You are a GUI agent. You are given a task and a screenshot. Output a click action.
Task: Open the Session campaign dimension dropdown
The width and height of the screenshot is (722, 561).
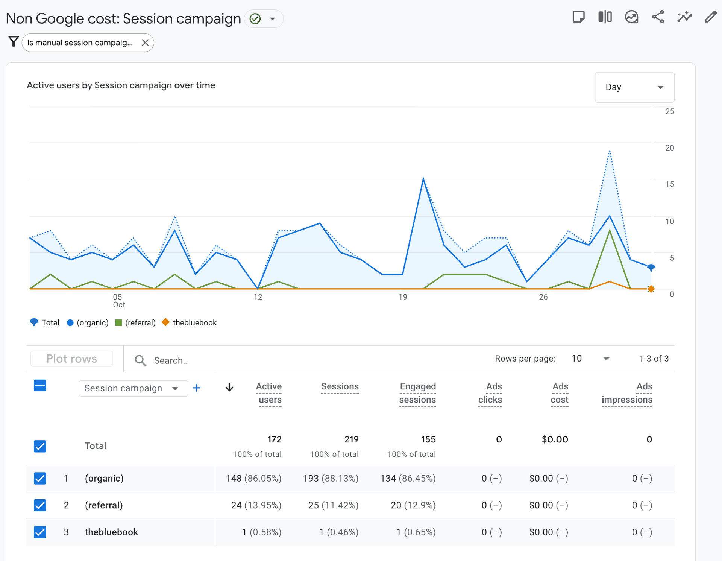pyautogui.click(x=133, y=388)
